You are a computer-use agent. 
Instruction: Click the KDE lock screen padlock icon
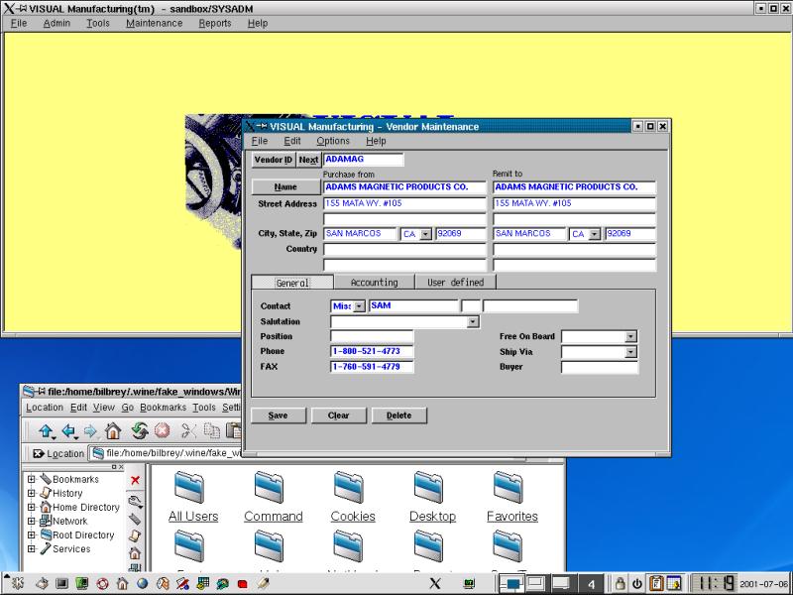(620, 583)
